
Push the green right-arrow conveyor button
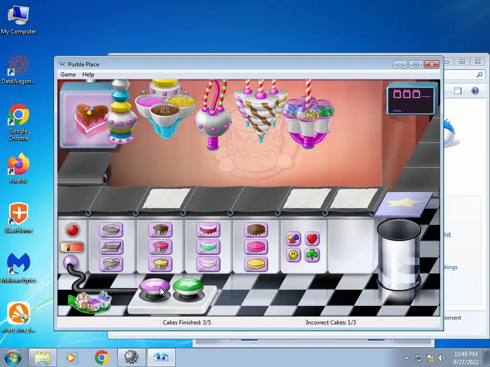pyautogui.click(x=188, y=287)
